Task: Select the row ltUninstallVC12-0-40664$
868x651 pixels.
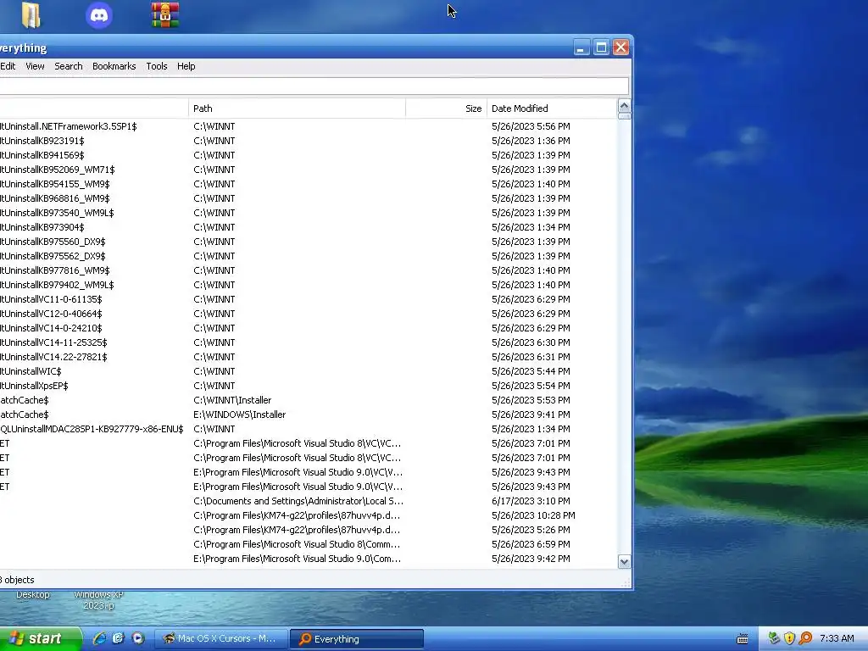Action: [309, 314]
